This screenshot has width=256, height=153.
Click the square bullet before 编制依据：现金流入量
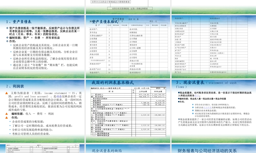179,98
